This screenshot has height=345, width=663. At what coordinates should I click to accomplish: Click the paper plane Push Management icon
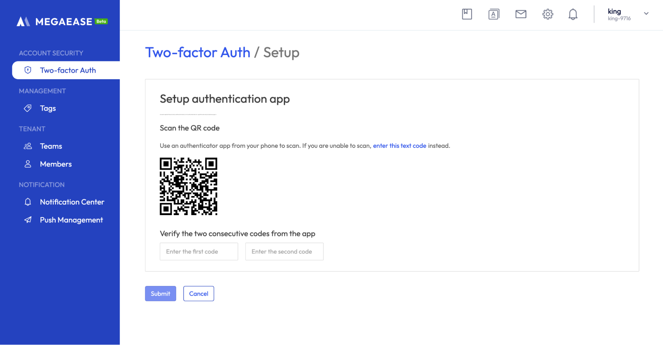(28, 220)
